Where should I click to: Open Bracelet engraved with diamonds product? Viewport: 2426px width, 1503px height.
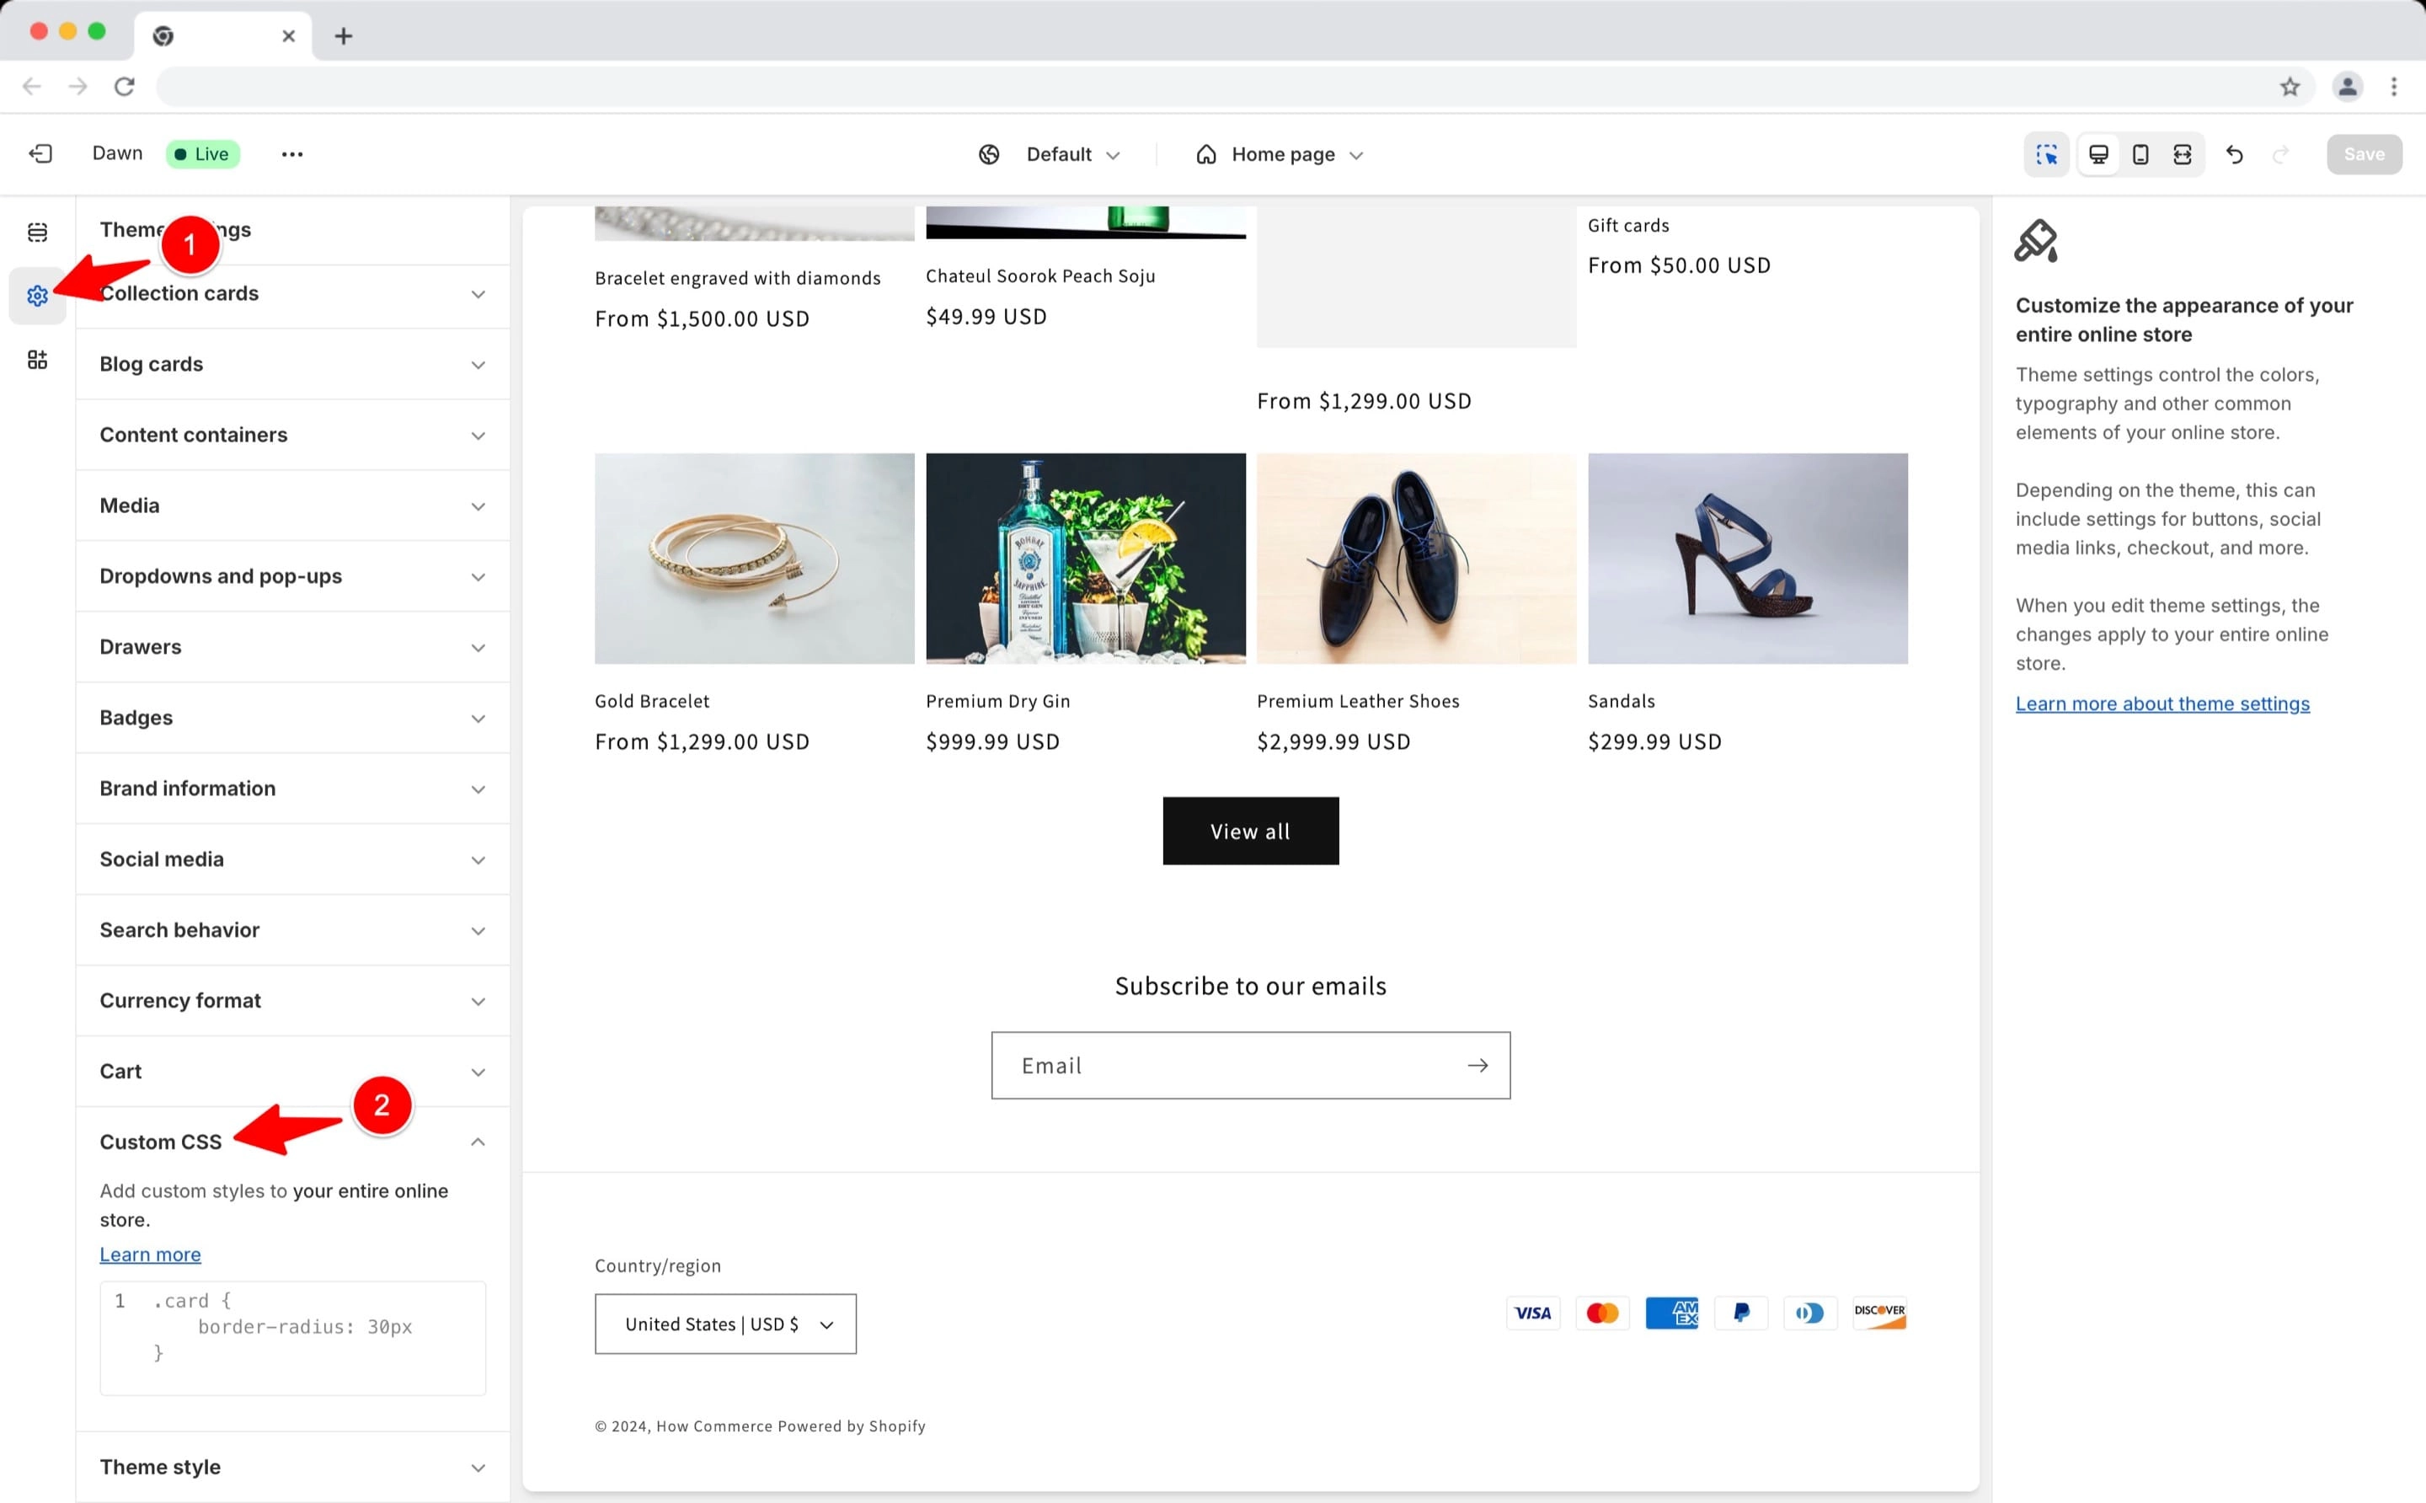tap(737, 278)
